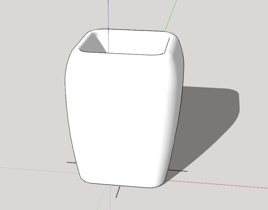
Task: Click the short diagonal black line under vase
Action: (118, 192)
